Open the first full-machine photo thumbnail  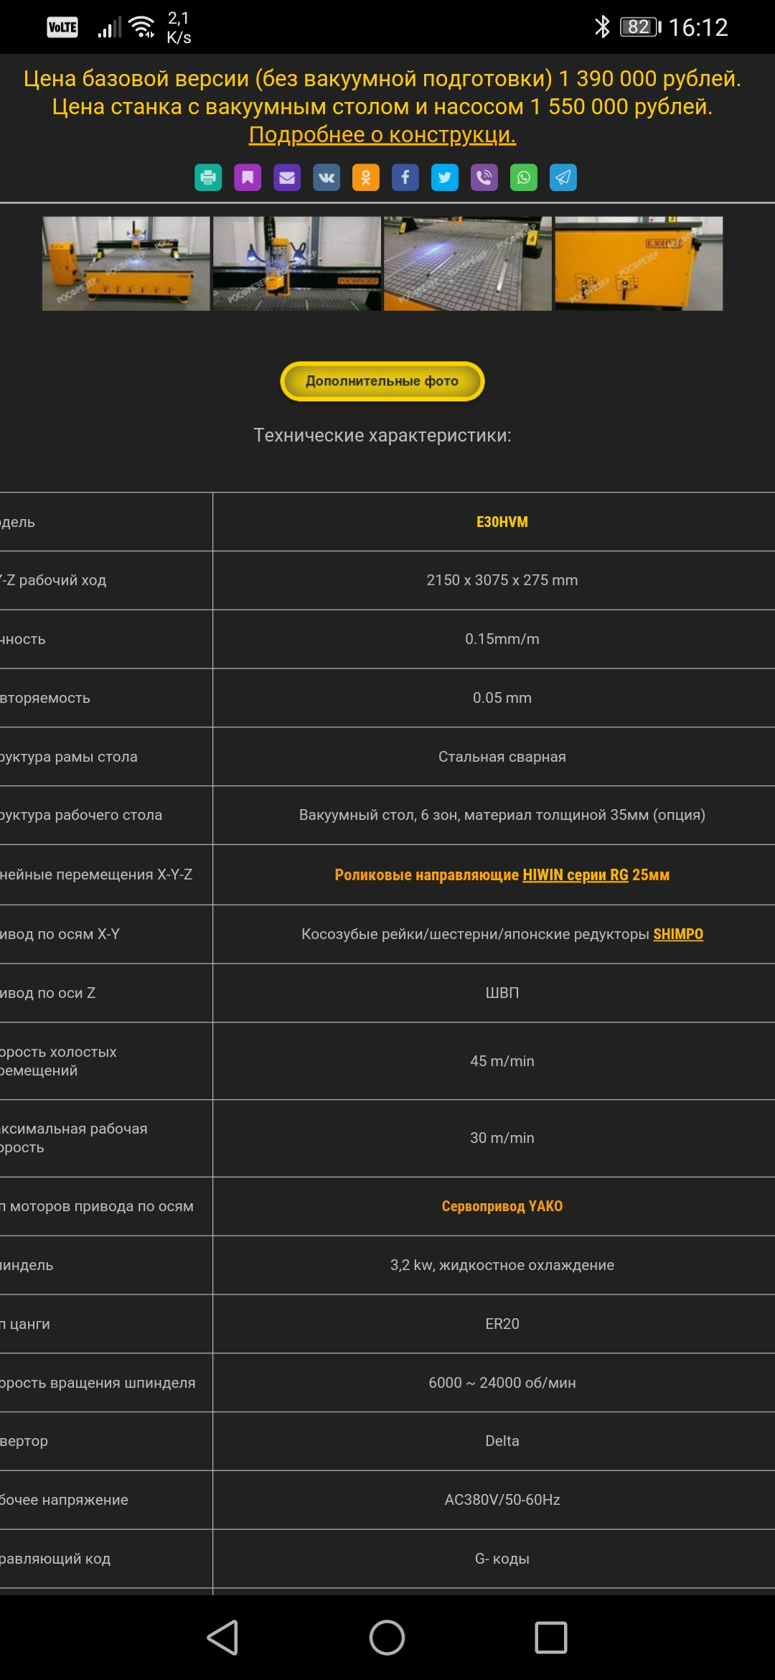click(126, 263)
